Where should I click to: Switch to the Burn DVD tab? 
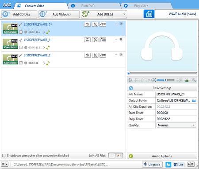pos(94,6)
